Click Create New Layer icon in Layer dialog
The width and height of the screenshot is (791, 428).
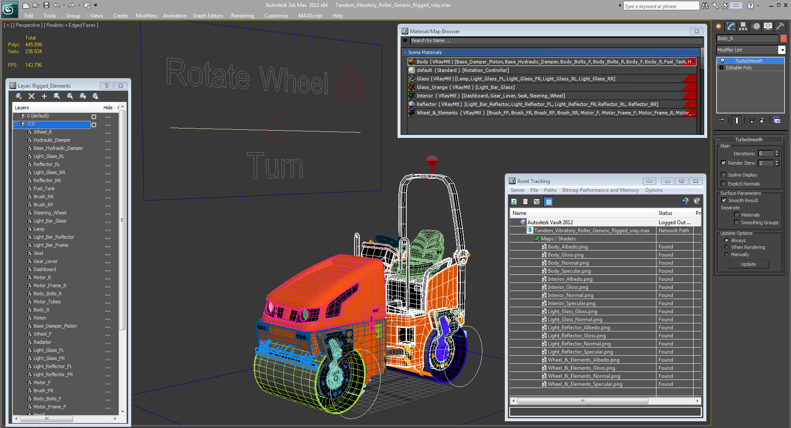coord(19,96)
